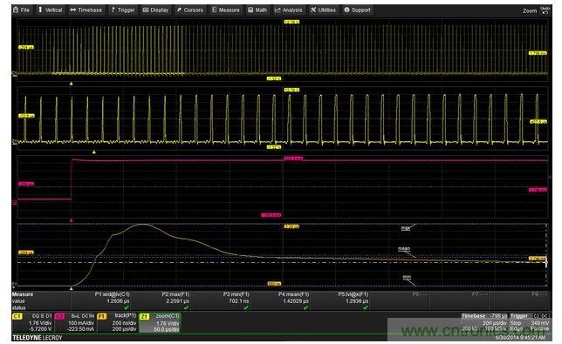
Task: Open the Trigger menu
Action: [122, 10]
